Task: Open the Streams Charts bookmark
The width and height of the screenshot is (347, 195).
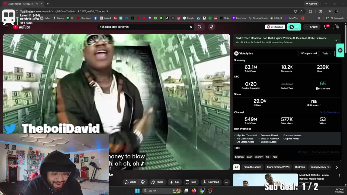Action: 258,18
